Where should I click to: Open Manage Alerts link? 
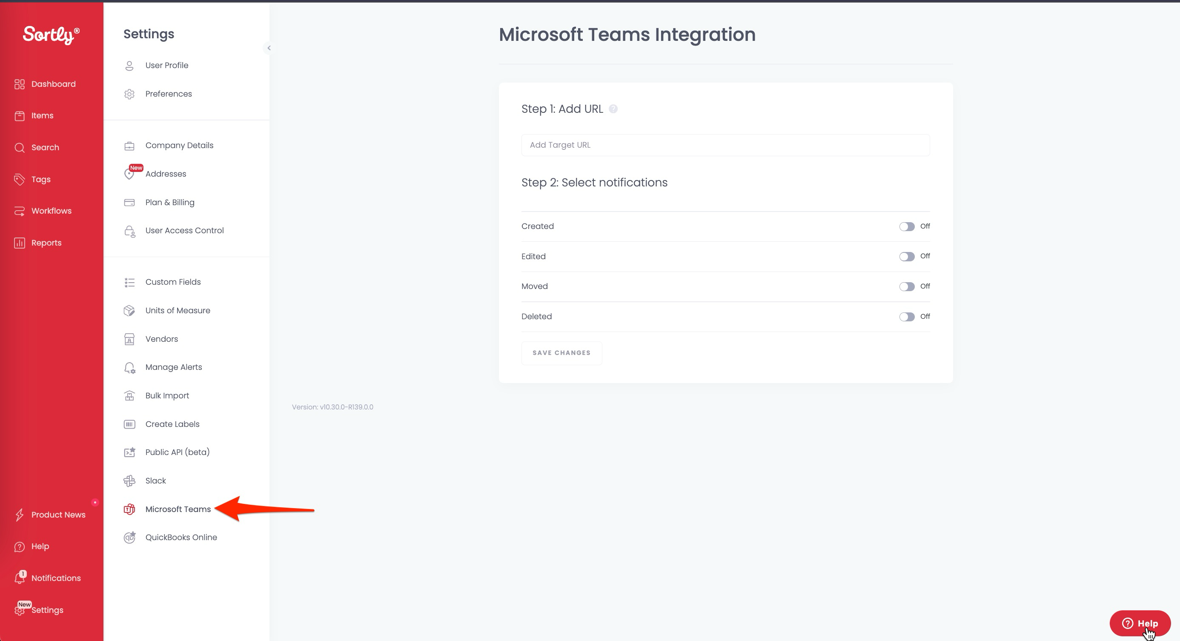click(174, 367)
